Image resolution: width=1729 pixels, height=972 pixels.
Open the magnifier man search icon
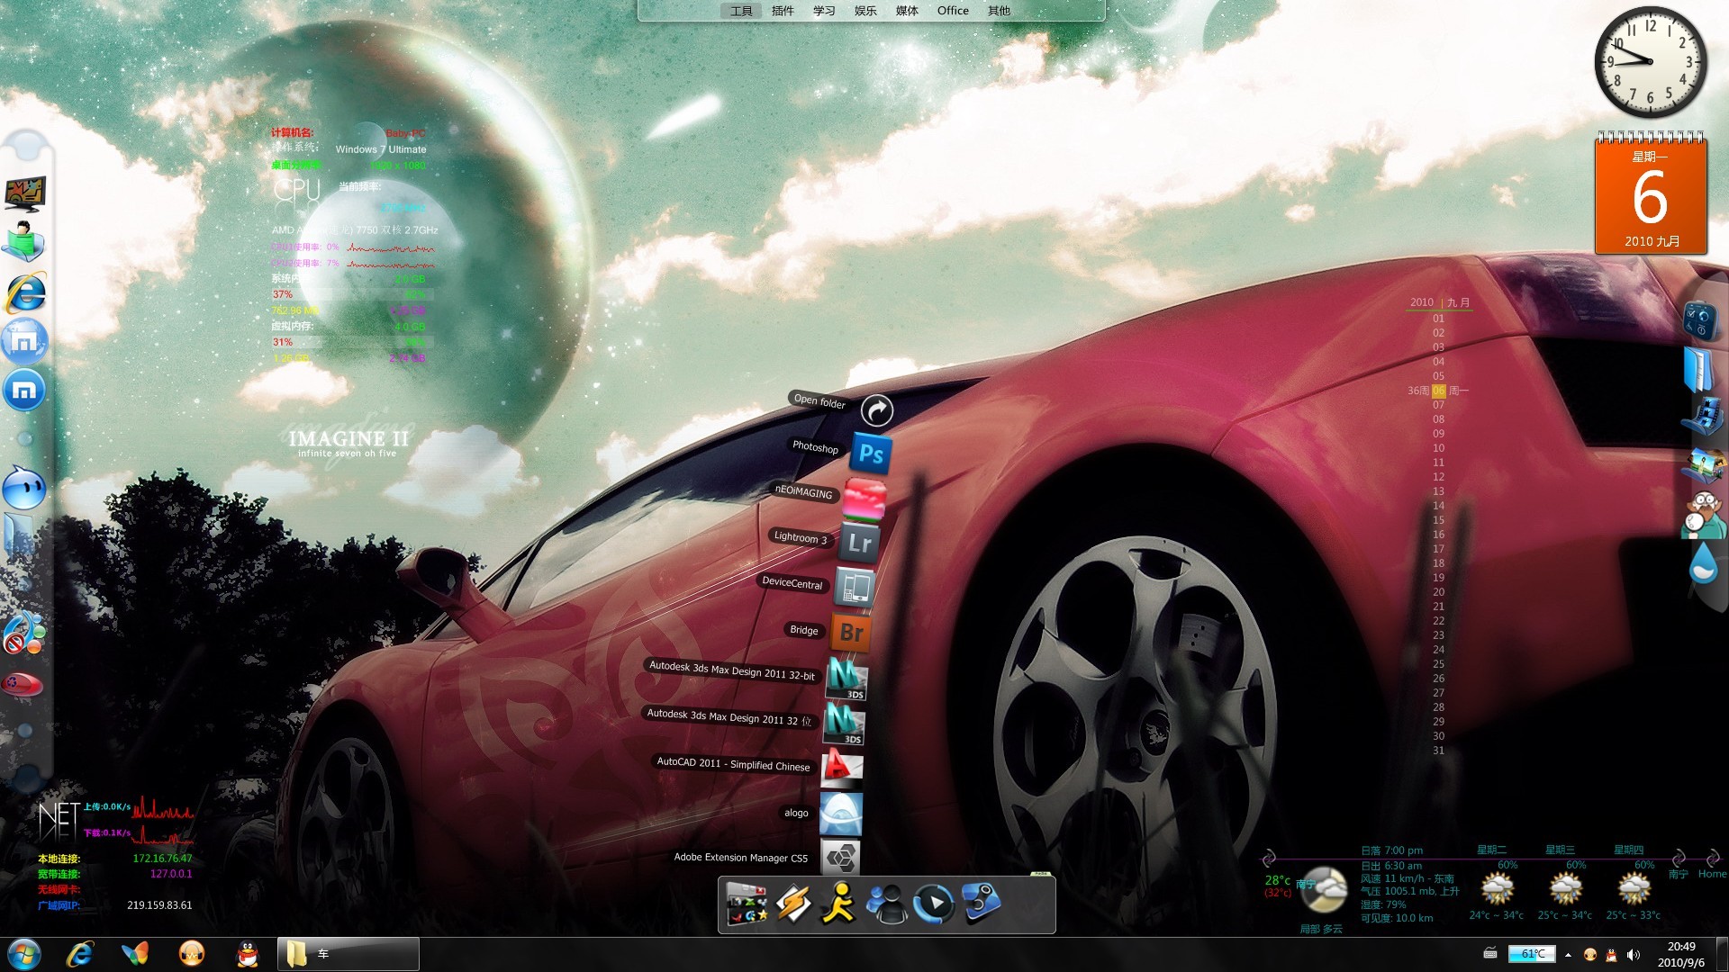click(1703, 515)
